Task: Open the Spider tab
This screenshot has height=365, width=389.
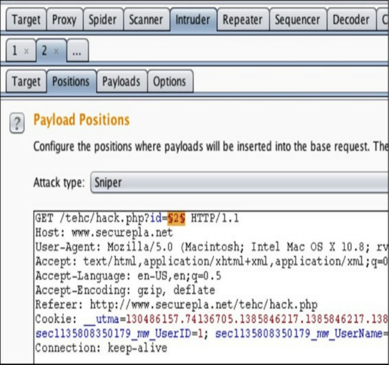Action: coord(103,20)
